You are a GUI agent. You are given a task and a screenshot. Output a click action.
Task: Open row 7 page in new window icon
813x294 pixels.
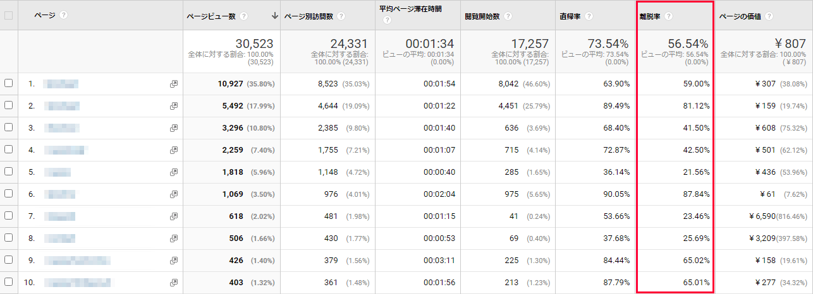point(174,216)
